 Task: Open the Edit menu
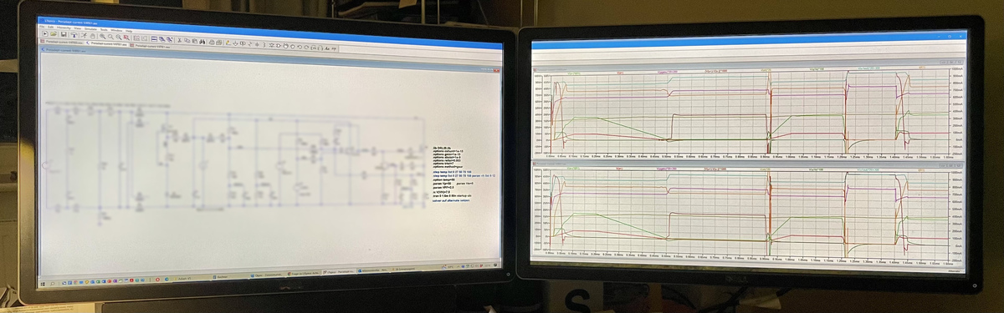(51, 27)
